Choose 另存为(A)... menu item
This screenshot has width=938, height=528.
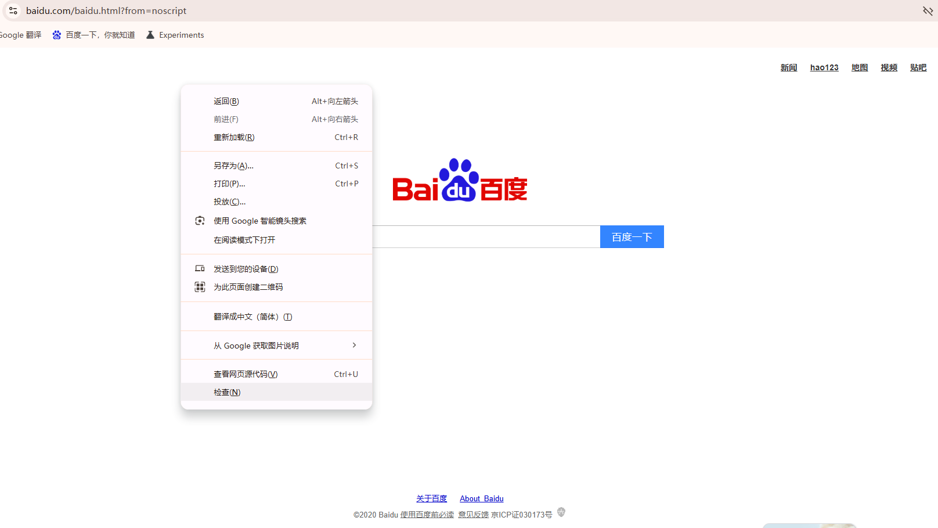pos(276,166)
